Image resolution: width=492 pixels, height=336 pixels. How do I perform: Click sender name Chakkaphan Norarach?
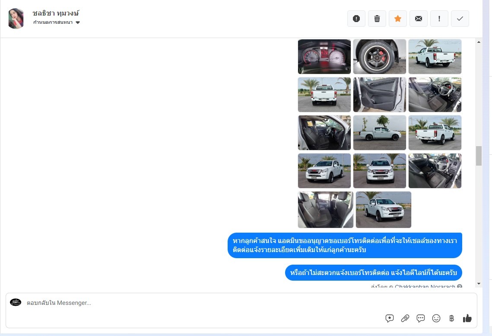(x=425, y=286)
